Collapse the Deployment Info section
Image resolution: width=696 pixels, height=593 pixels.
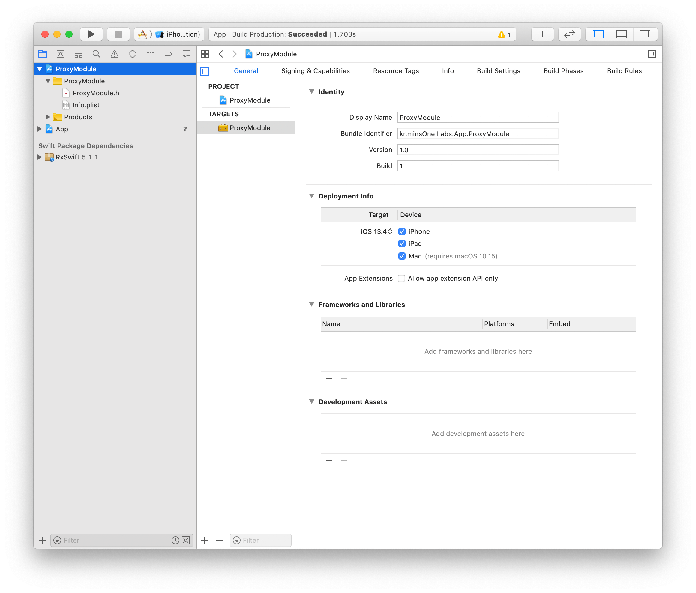[x=311, y=196]
